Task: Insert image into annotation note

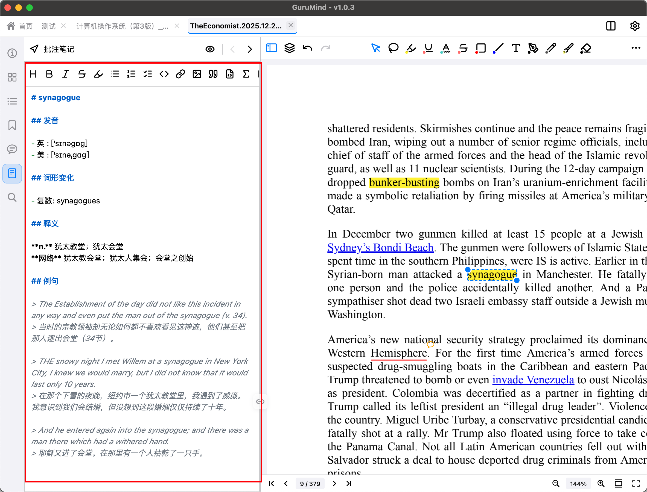Action: (197, 74)
